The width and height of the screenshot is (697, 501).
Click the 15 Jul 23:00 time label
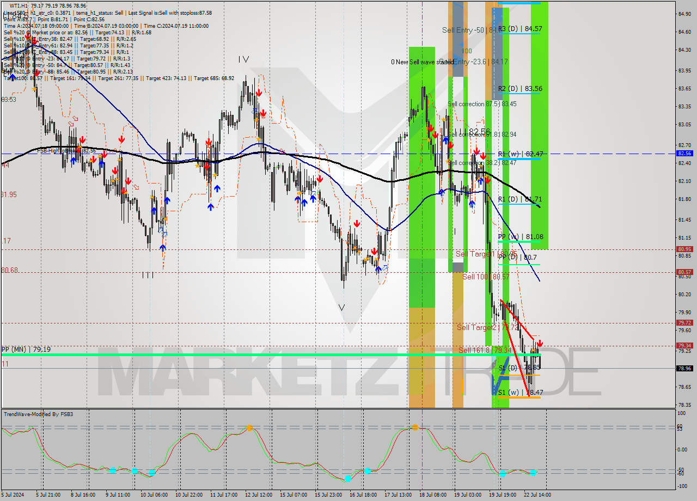(x=328, y=495)
